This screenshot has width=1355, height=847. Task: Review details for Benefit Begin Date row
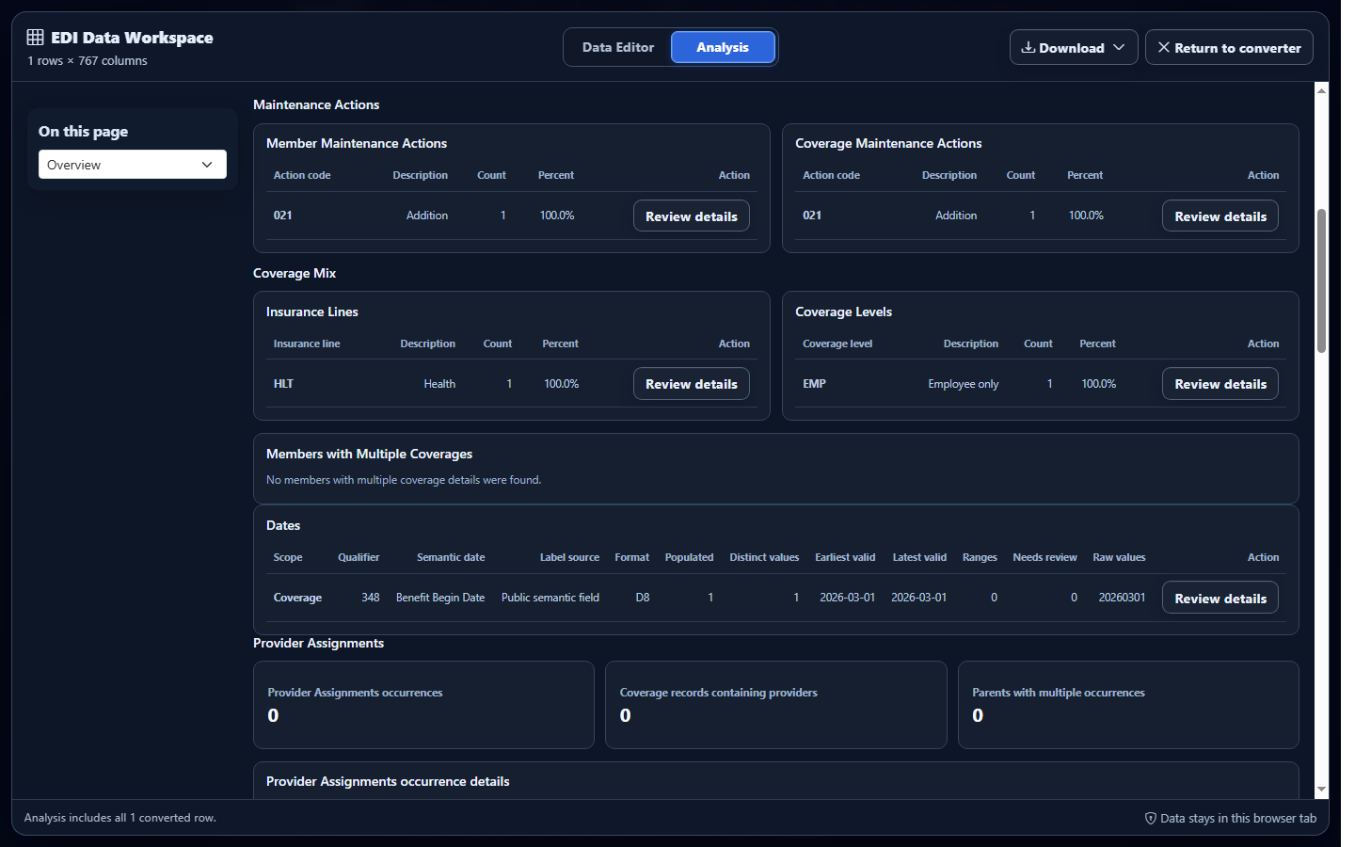(1220, 599)
